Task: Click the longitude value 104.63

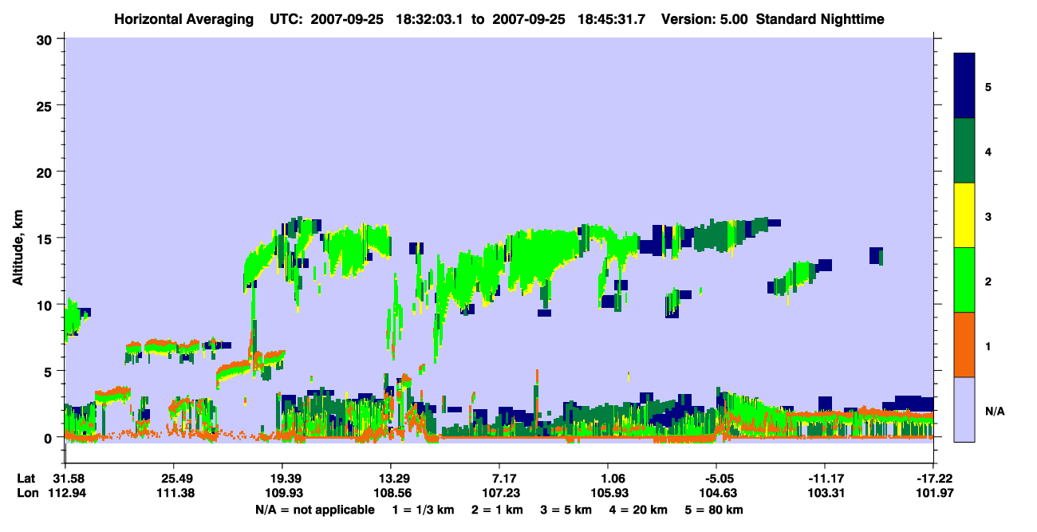Action: pyautogui.click(x=716, y=493)
